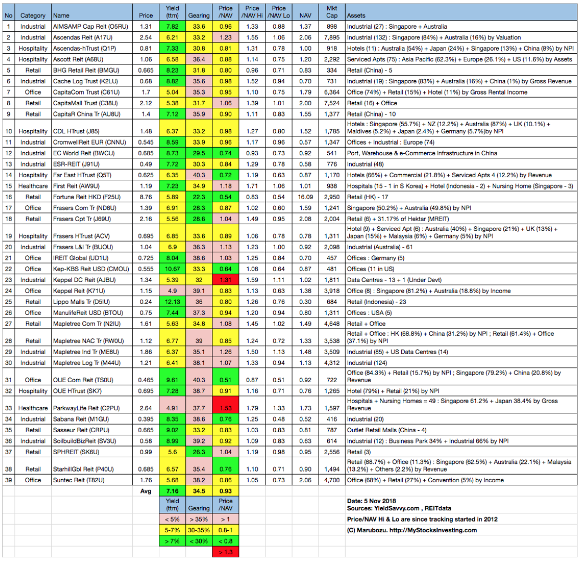Click the MyStocksInvesting.com copyright line
Image resolution: width=581 pixels, height=564 pixels.
click(411, 530)
